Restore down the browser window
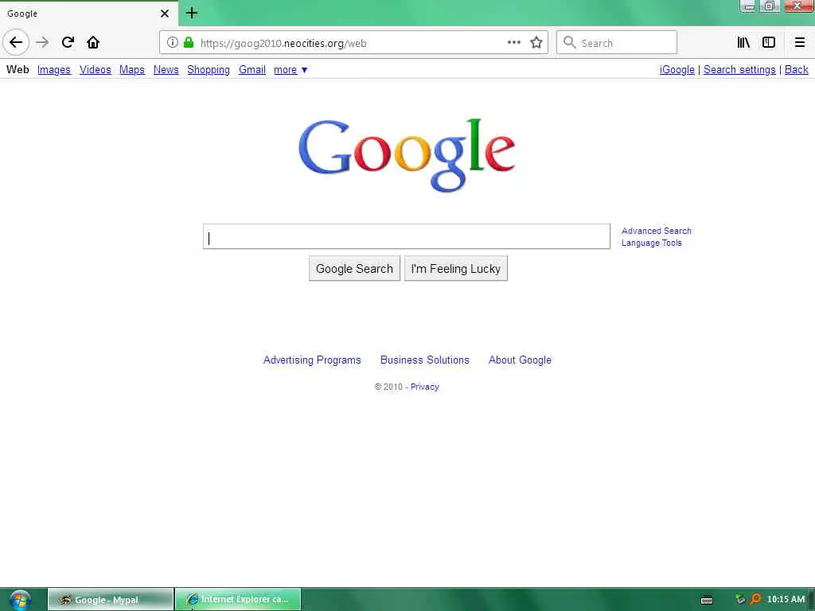This screenshot has width=815, height=611. click(770, 6)
